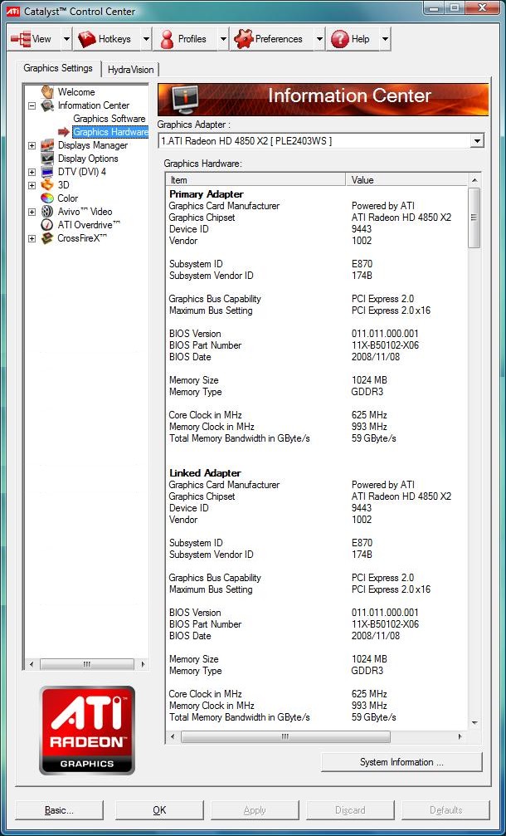The height and width of the screenshot is (836, 506).
Task: Click the Color wheel icon
Action: [x=47, y=198]
